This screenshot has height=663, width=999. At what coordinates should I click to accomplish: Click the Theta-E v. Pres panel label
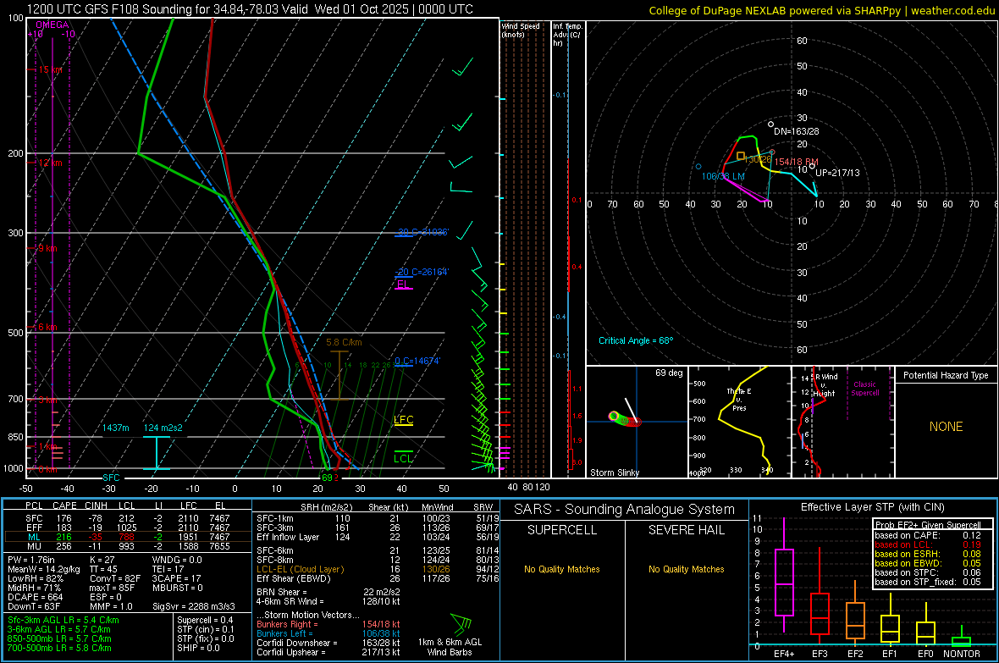point(739,399)
